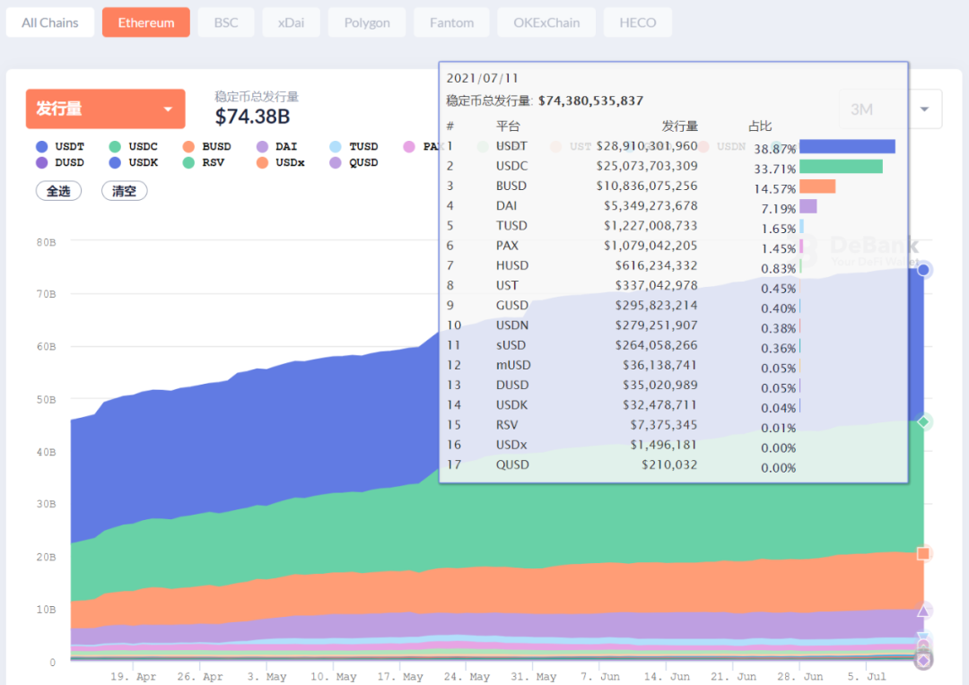The height and width of the screenshot is (685, 969).
Task: Toggle USDC series visibility in legend
Action: [133, 146]
